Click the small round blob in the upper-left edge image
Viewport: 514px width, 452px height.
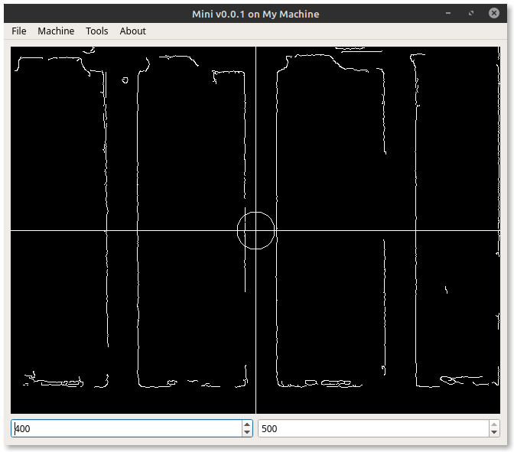pyautogui.click(x=125, y=79)
